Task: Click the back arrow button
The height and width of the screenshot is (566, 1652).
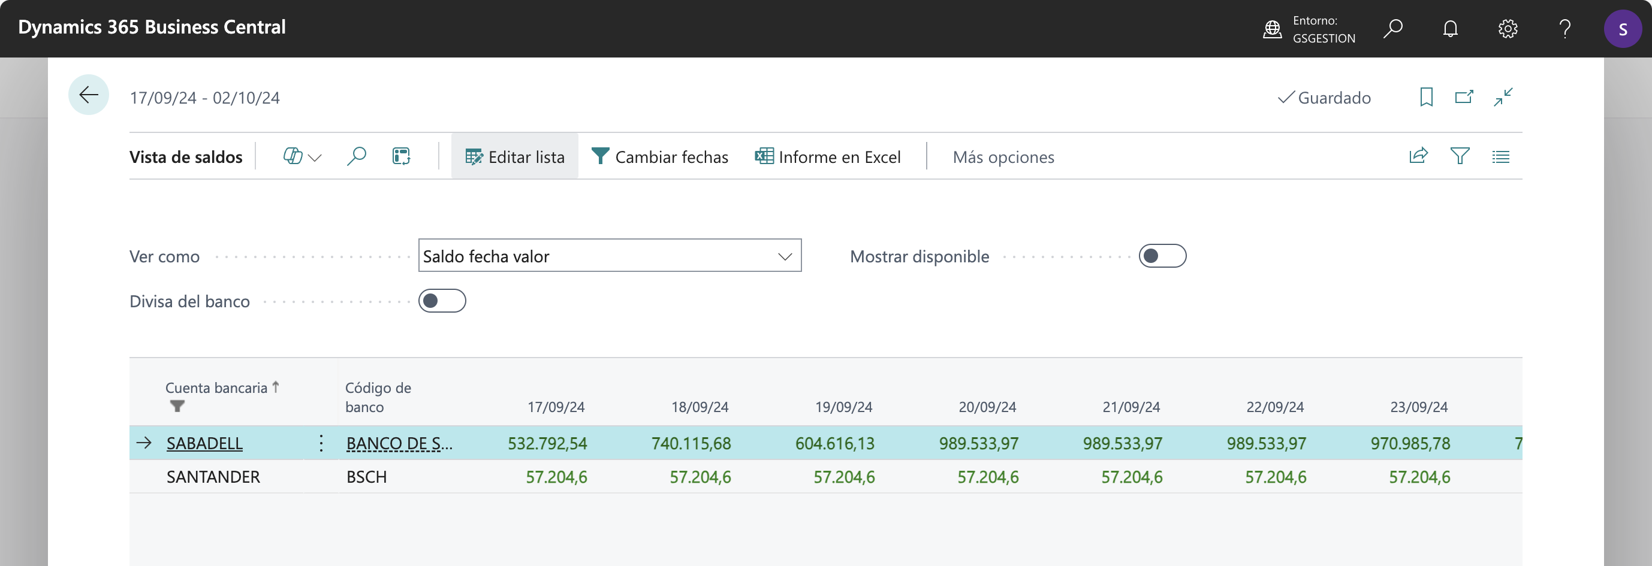Action: [x=89, y=95]
